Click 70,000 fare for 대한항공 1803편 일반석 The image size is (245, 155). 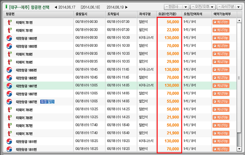click(x=173, y=46)
